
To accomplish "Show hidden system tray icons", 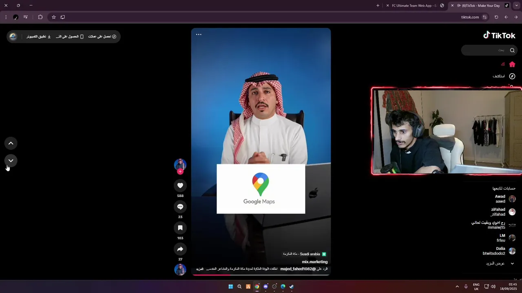I will coord(457,286).
